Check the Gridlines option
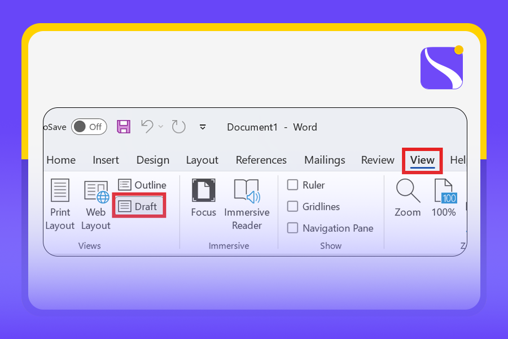The image size is (508, 339). pos(292,206)
